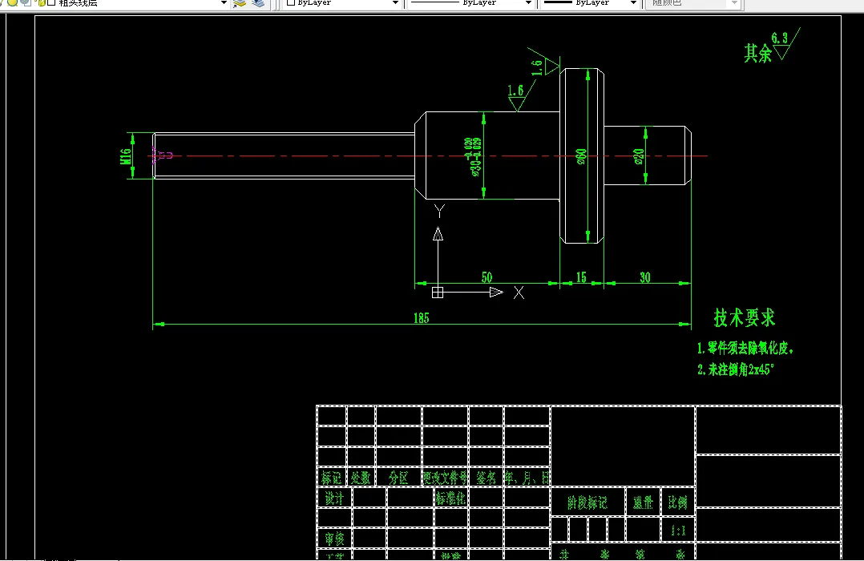Click the white color square of 粗实线层 layer
The width and height of the screenshot is (864, 561).
pos(52,2)
